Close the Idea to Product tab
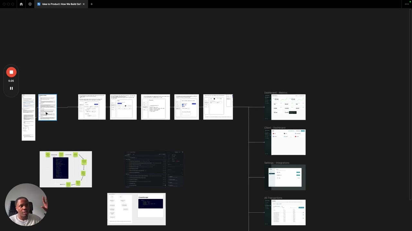Screen dimensions: 412x231 84,4
